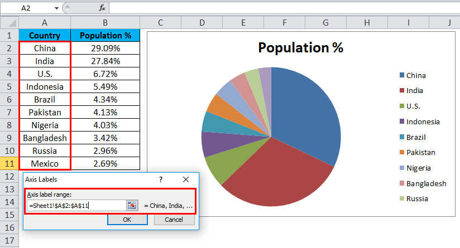Click the 27.84% cell
460x248 pixels.
pos(106,61)
